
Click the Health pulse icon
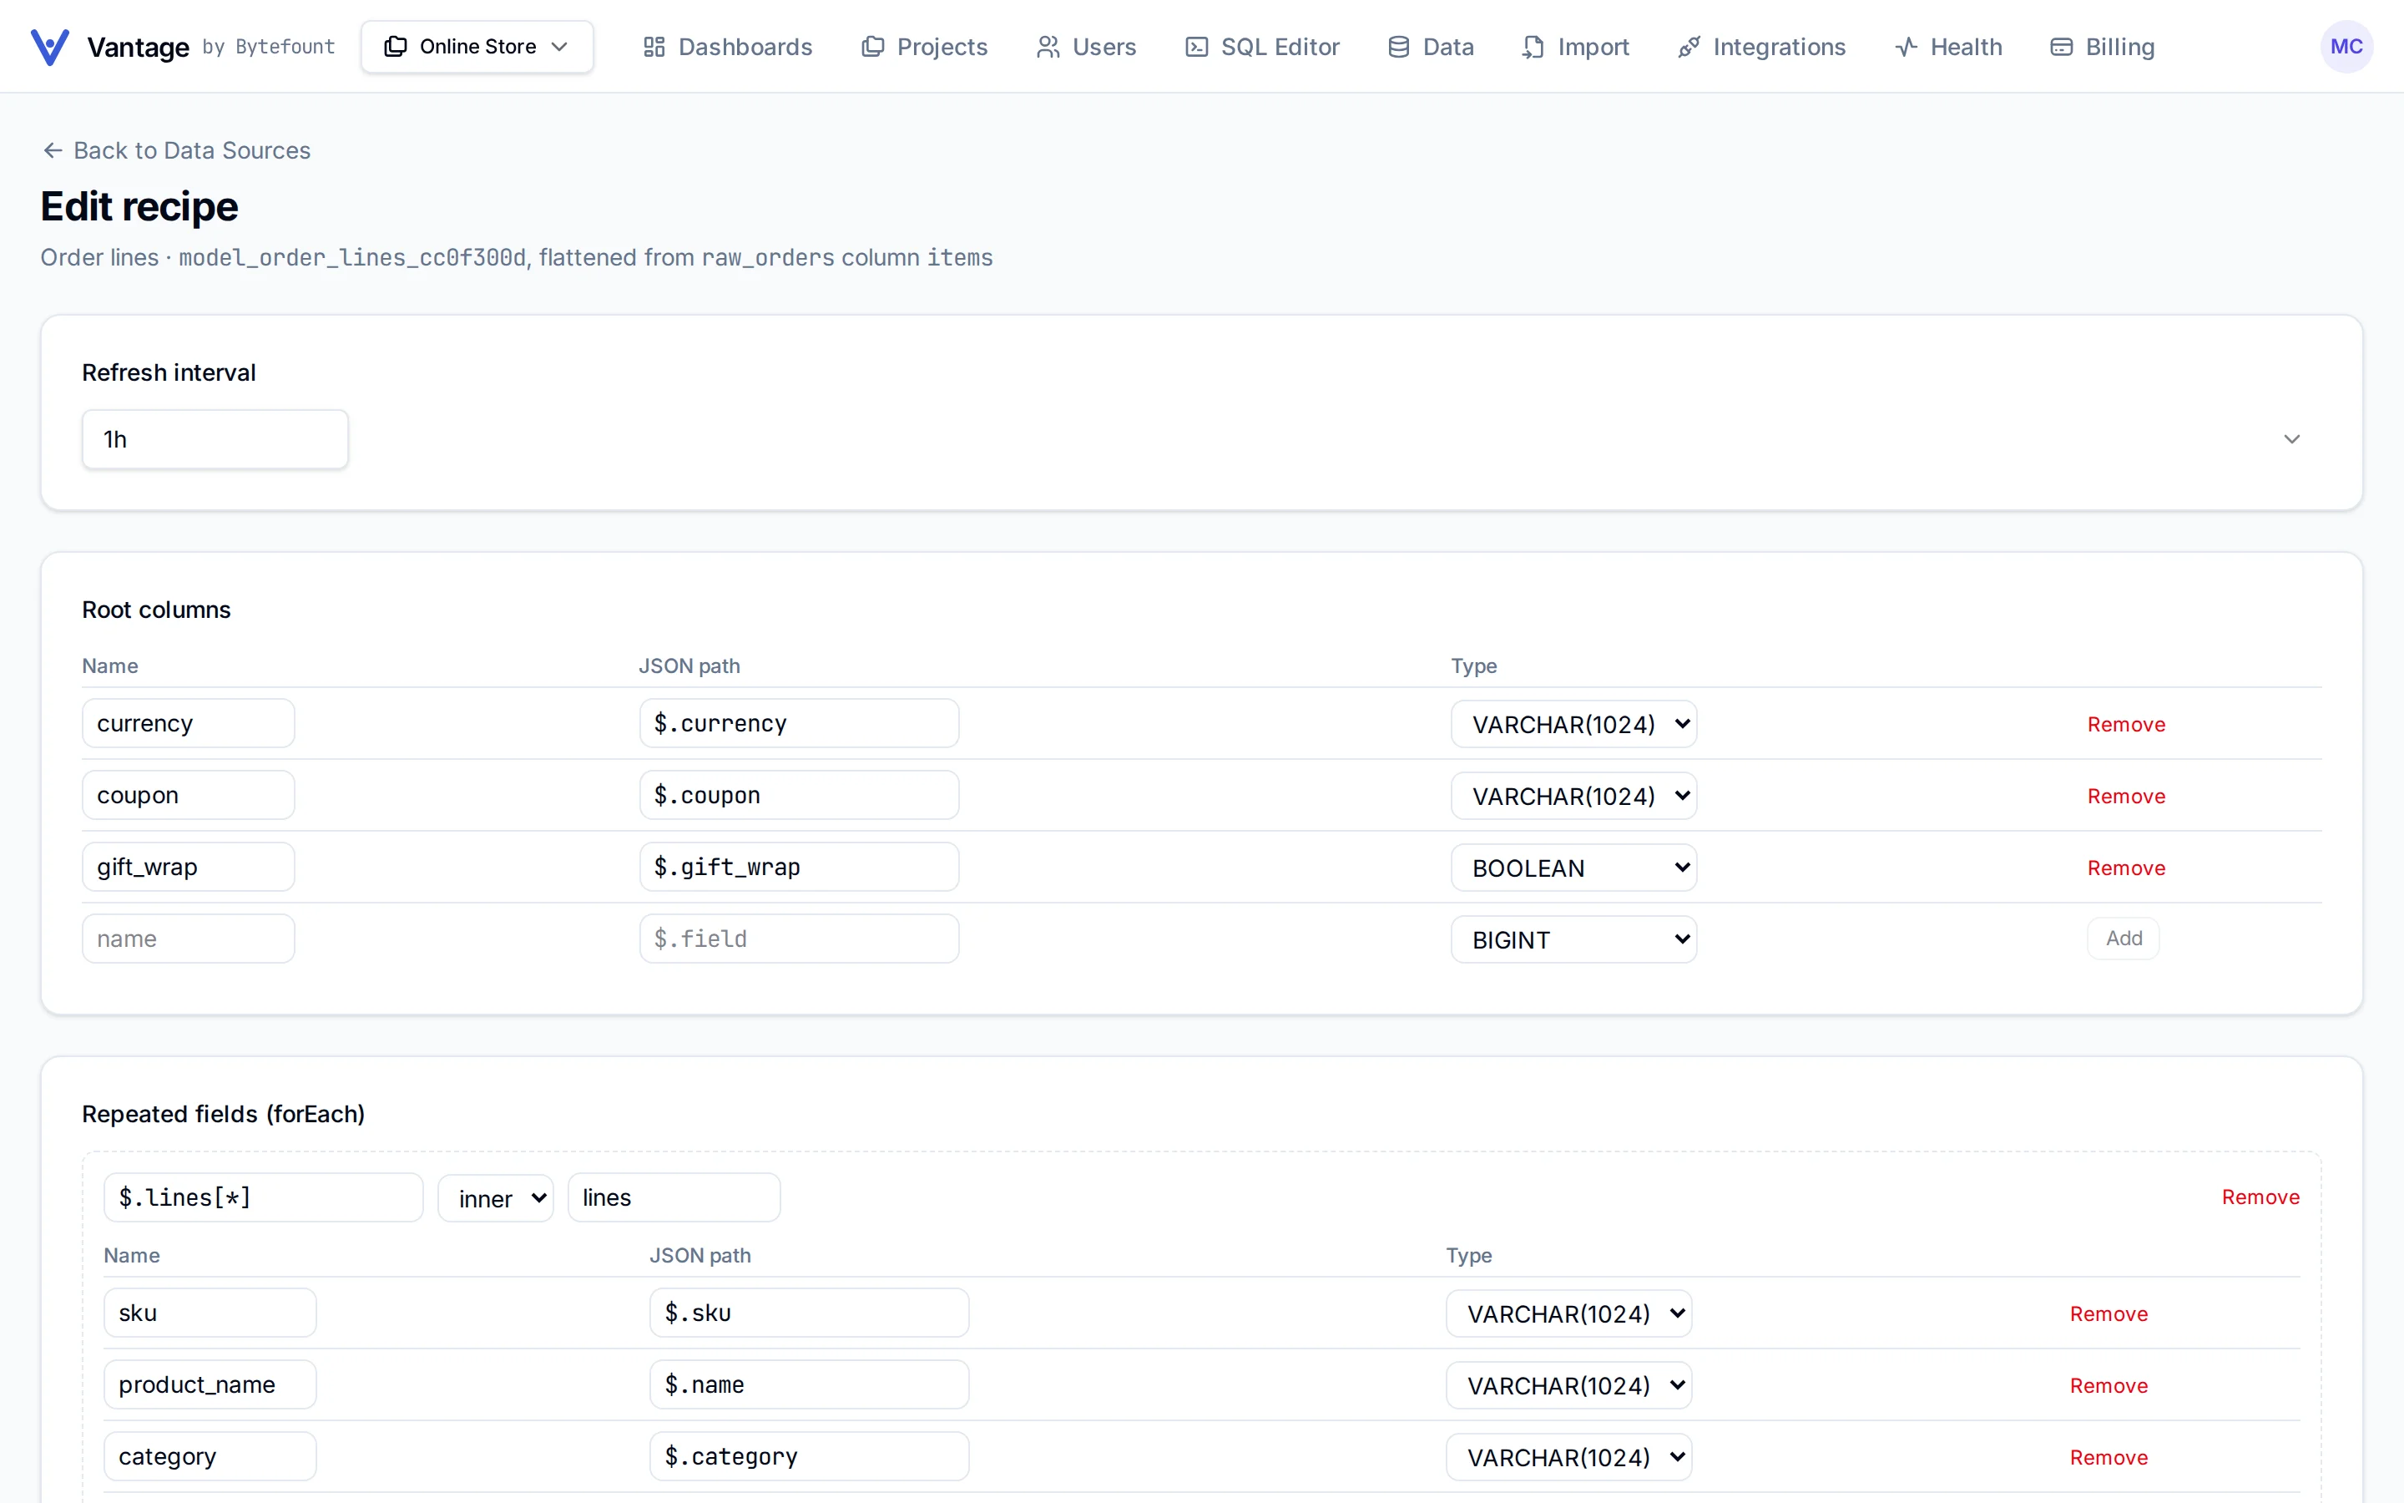coord(1906,47)
